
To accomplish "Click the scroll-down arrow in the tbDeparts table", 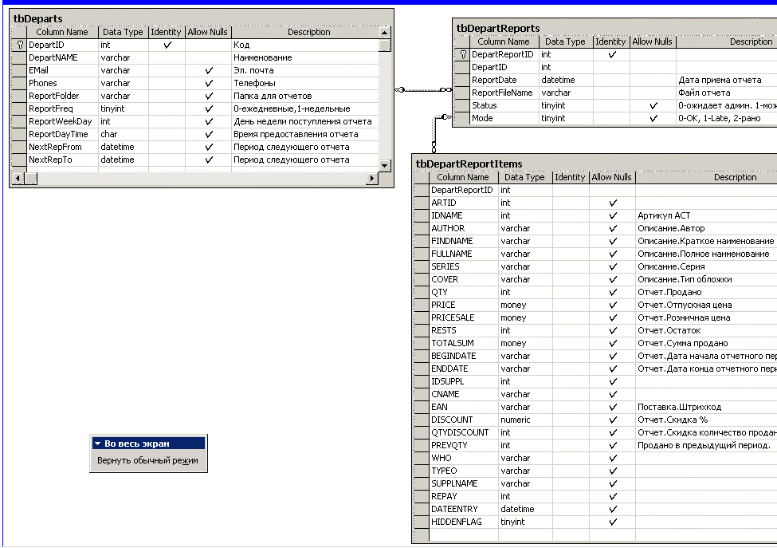I will coord(385,165).
